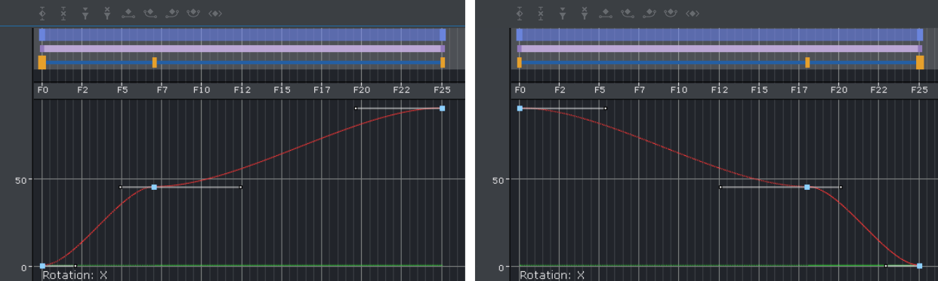This screenshot has width=938, height=281.
Task: Click the insert keyframe icon above the rising curve
Action: pyautogui.click(x=42, y=13)
